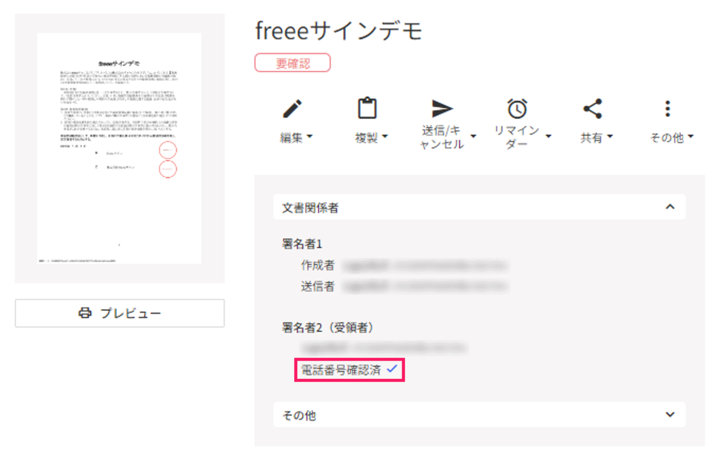
Task: Click the 要確認 status badge
Action: click(292, 63)
